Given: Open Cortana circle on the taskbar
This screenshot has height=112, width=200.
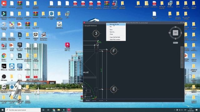Looking at the screenshot, I should tap(43, 110).
